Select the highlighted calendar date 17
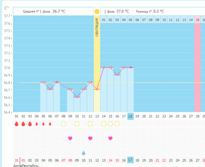This screenshot has width=205, height=167. point(130,160)
